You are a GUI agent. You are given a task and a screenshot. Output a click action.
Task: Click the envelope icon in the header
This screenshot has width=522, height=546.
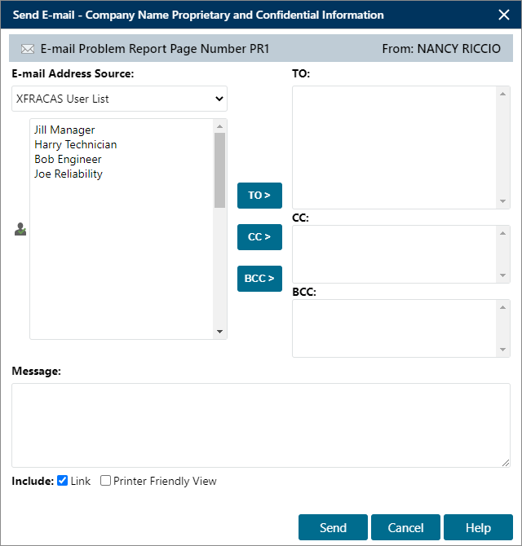[27, 49]
